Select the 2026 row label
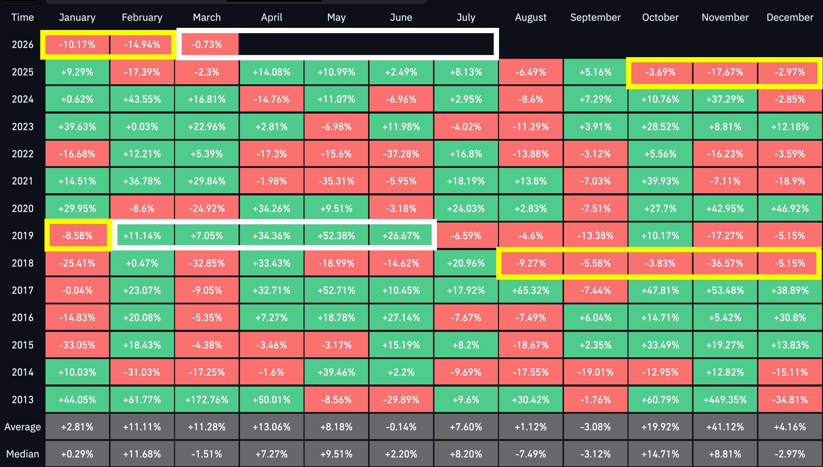 [23, 44]
